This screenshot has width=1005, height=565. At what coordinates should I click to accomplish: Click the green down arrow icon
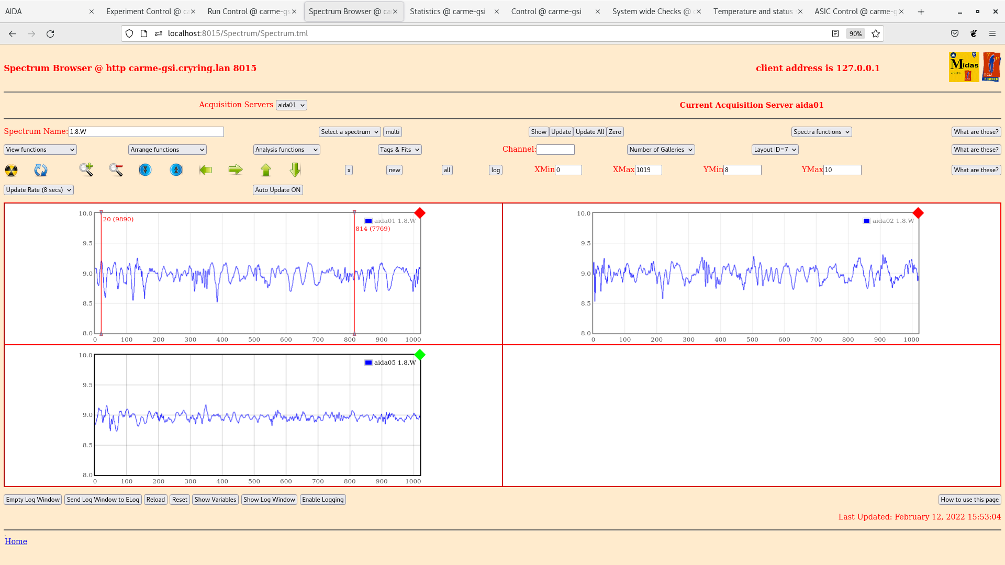[x=295, y=170]
